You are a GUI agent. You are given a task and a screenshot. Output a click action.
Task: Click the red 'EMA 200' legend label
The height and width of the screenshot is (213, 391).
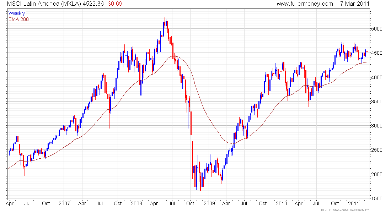pos(19,20)
